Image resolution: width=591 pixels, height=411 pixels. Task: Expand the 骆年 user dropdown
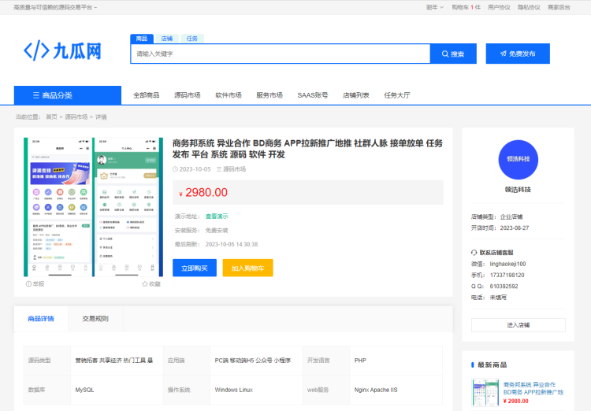[433, 7]
